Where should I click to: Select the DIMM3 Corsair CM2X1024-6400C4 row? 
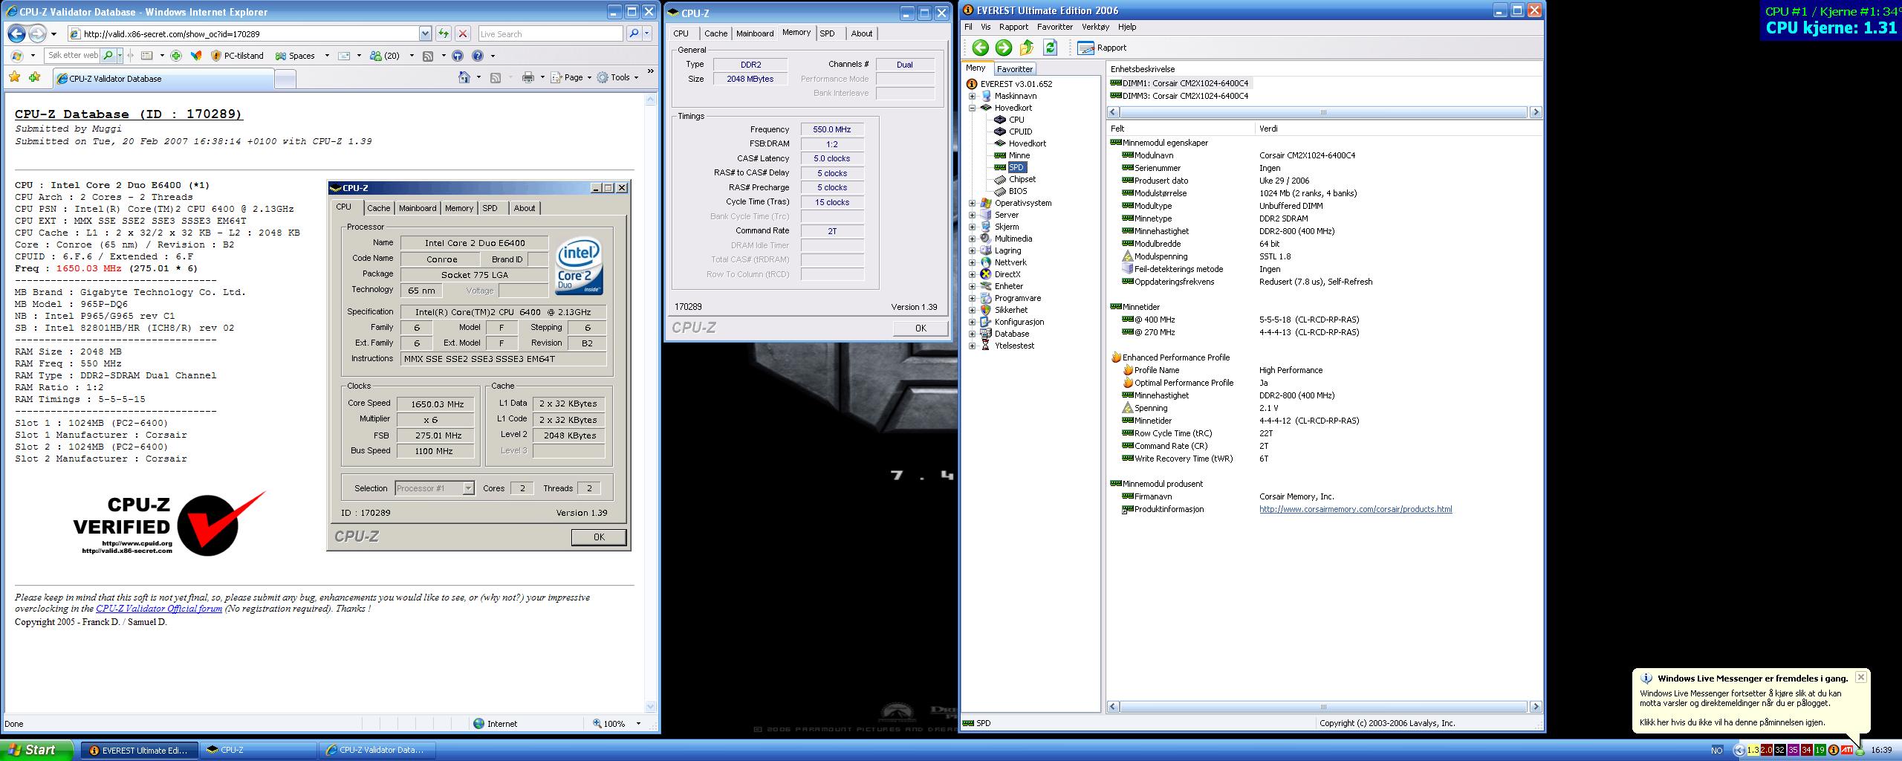(x=1179, y=96)
